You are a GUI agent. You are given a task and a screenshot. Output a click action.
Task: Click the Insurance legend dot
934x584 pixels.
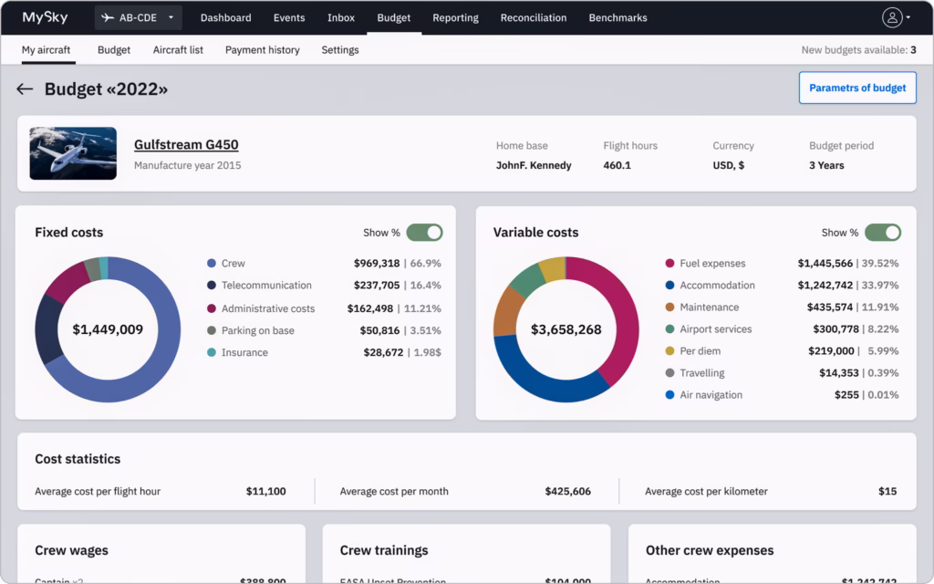click(x=212, y=353)
